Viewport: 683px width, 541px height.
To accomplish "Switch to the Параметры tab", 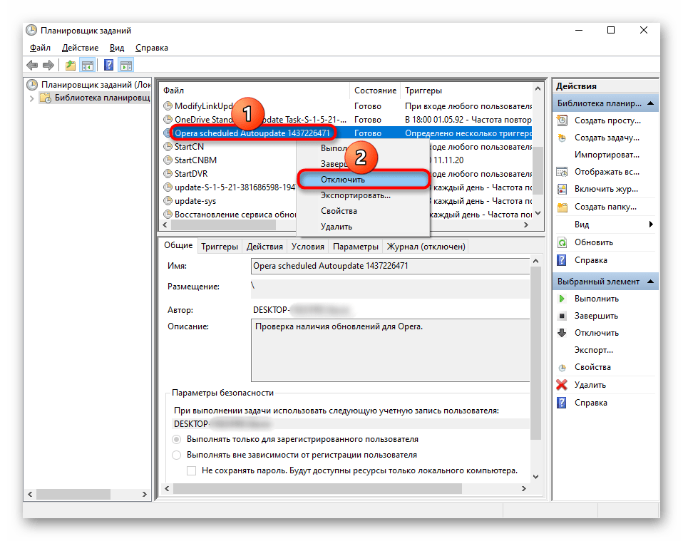I will tap(356, 247).
